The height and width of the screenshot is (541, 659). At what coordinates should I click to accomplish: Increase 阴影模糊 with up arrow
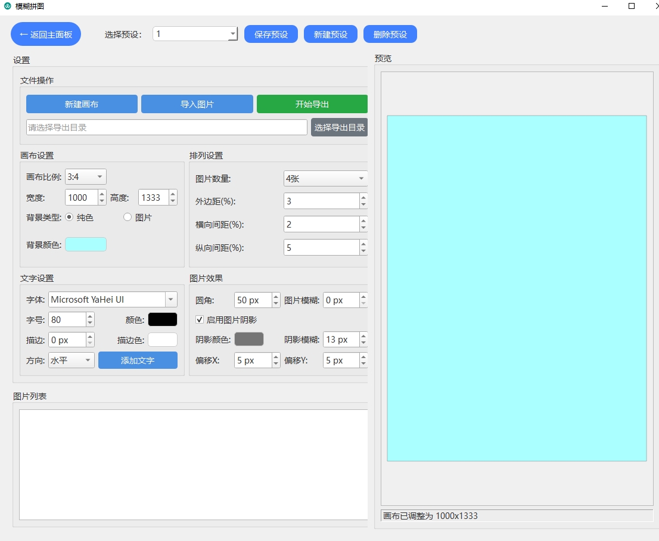point(363,335)
